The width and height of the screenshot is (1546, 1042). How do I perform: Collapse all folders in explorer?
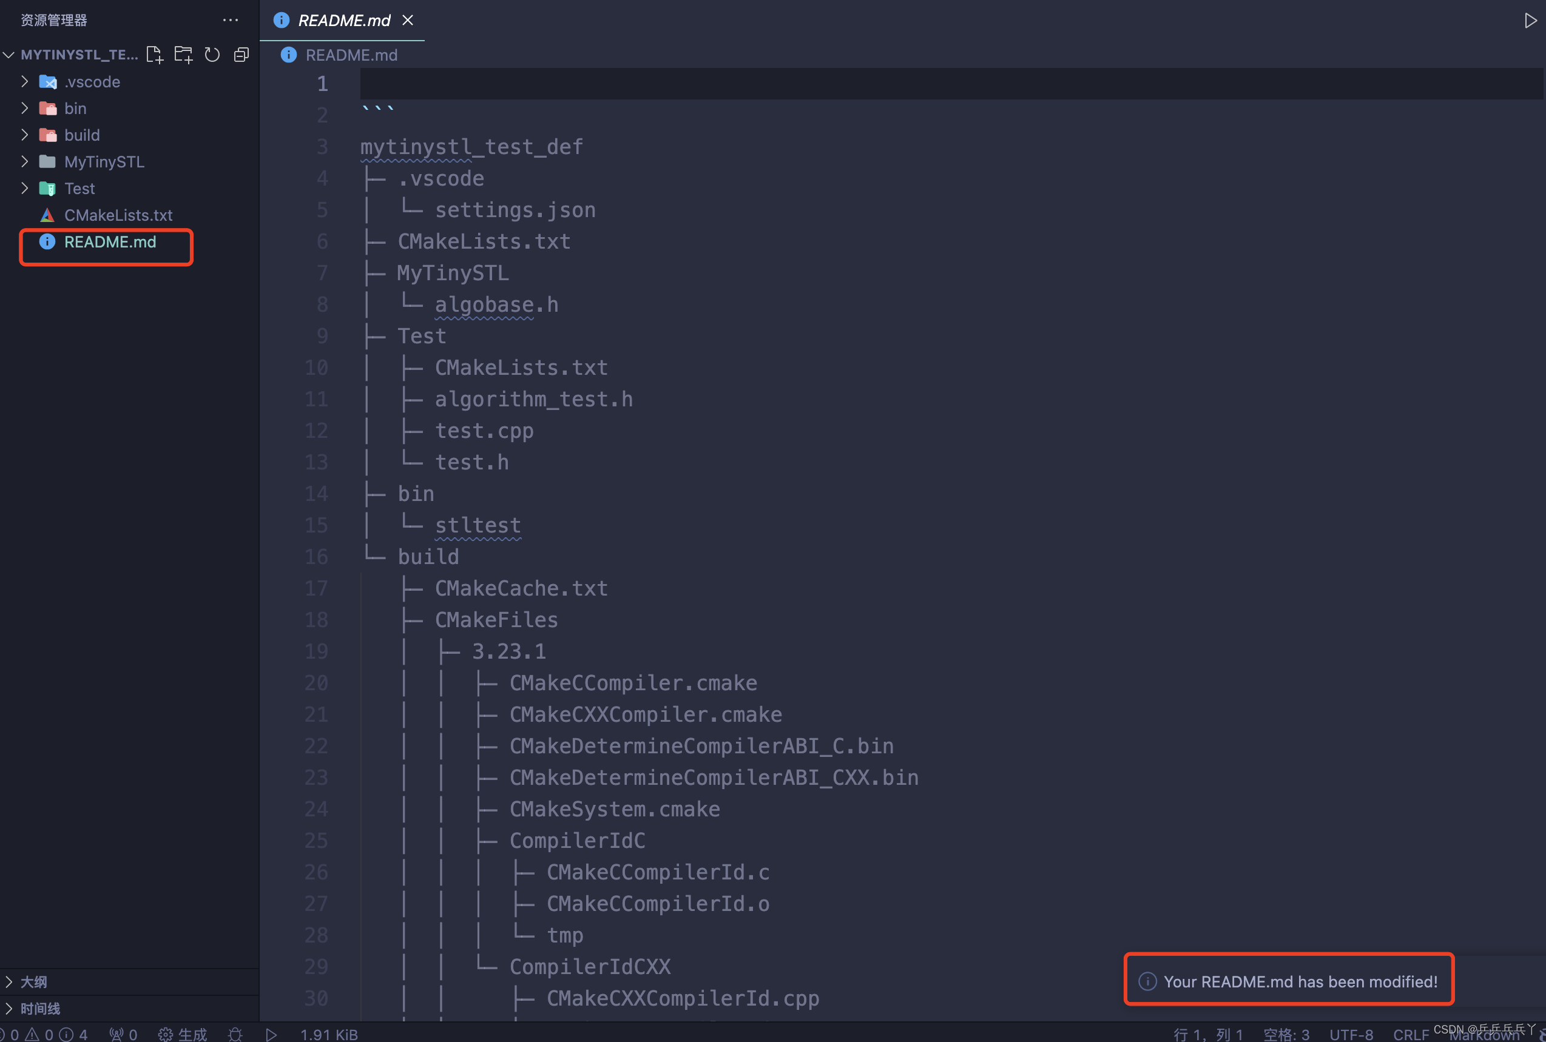coord(241,55)
